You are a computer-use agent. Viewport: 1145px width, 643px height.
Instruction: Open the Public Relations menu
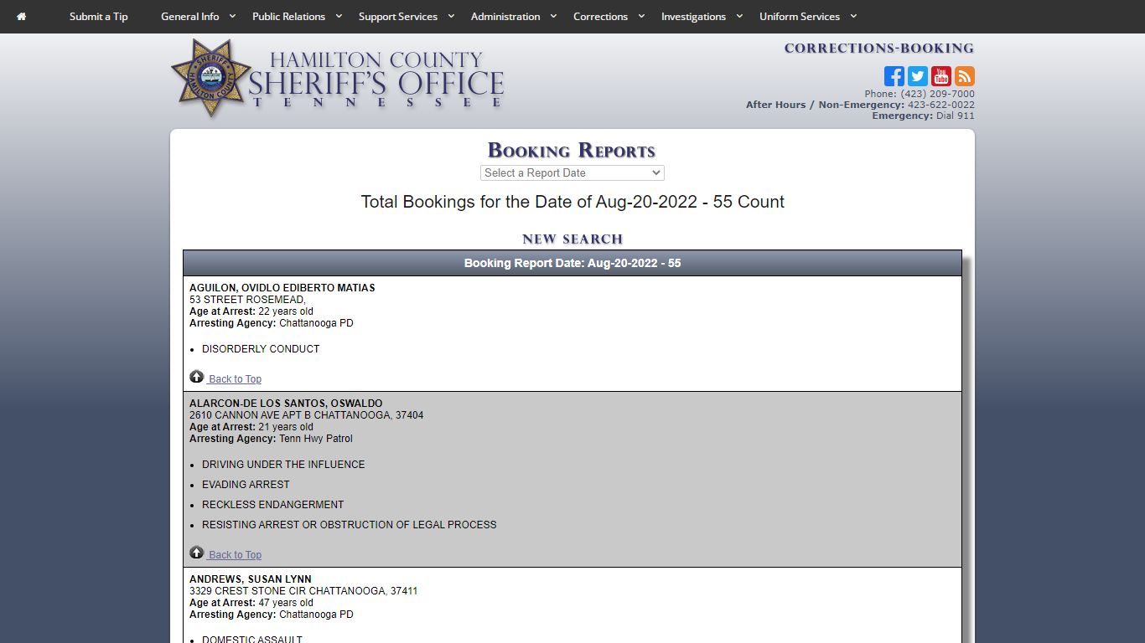pyautogui.click(x=288, y=17)
